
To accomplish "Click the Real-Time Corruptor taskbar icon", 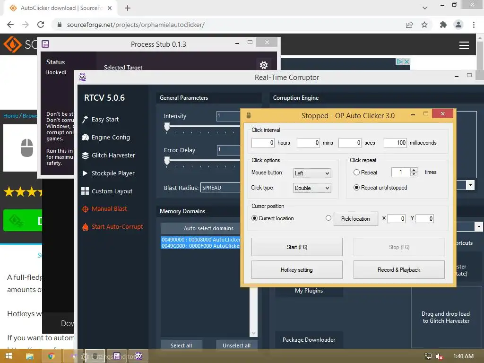I will point(138,356).
